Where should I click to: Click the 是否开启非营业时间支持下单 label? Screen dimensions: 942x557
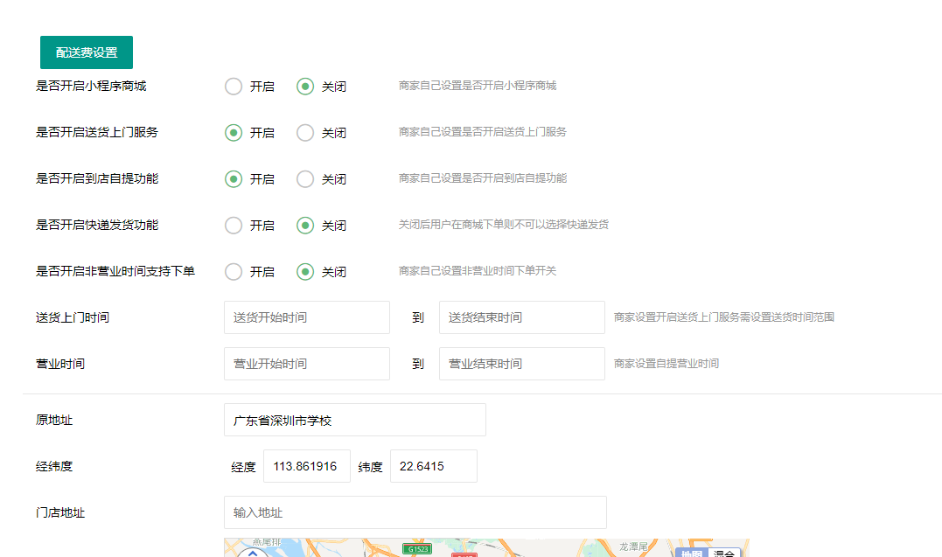(x=115, y=271)
